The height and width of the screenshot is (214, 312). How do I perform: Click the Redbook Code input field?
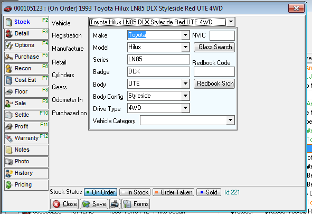point(214,72)
